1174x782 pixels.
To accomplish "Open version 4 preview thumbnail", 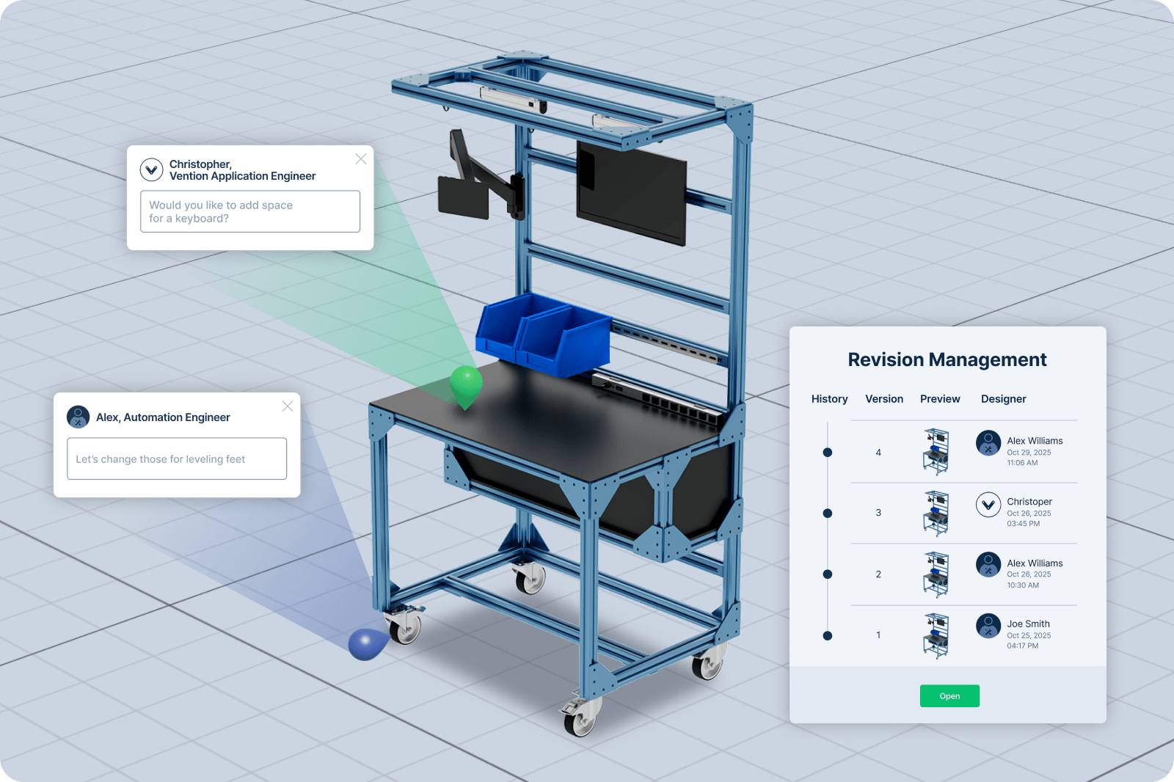I will click(936, 452).
